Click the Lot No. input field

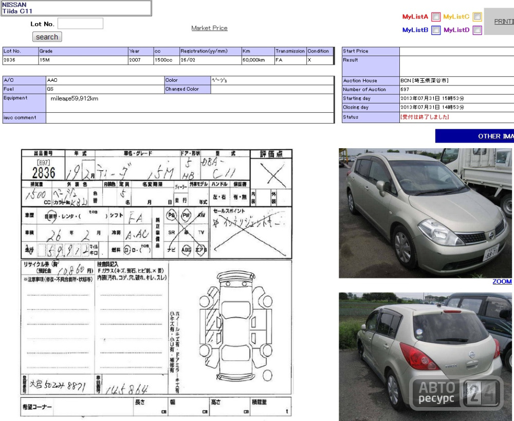coord(80,24)
